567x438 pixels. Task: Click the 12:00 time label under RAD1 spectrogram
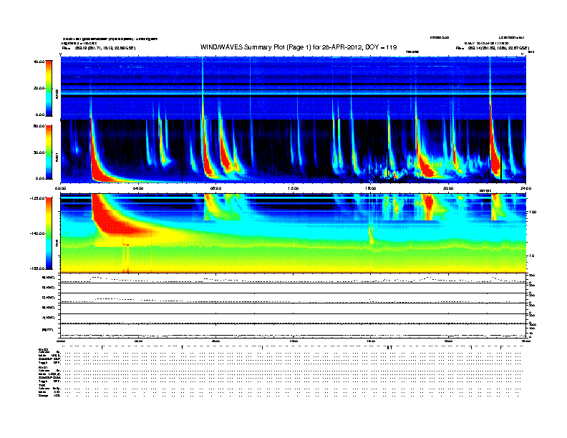(x=294, y=188)
